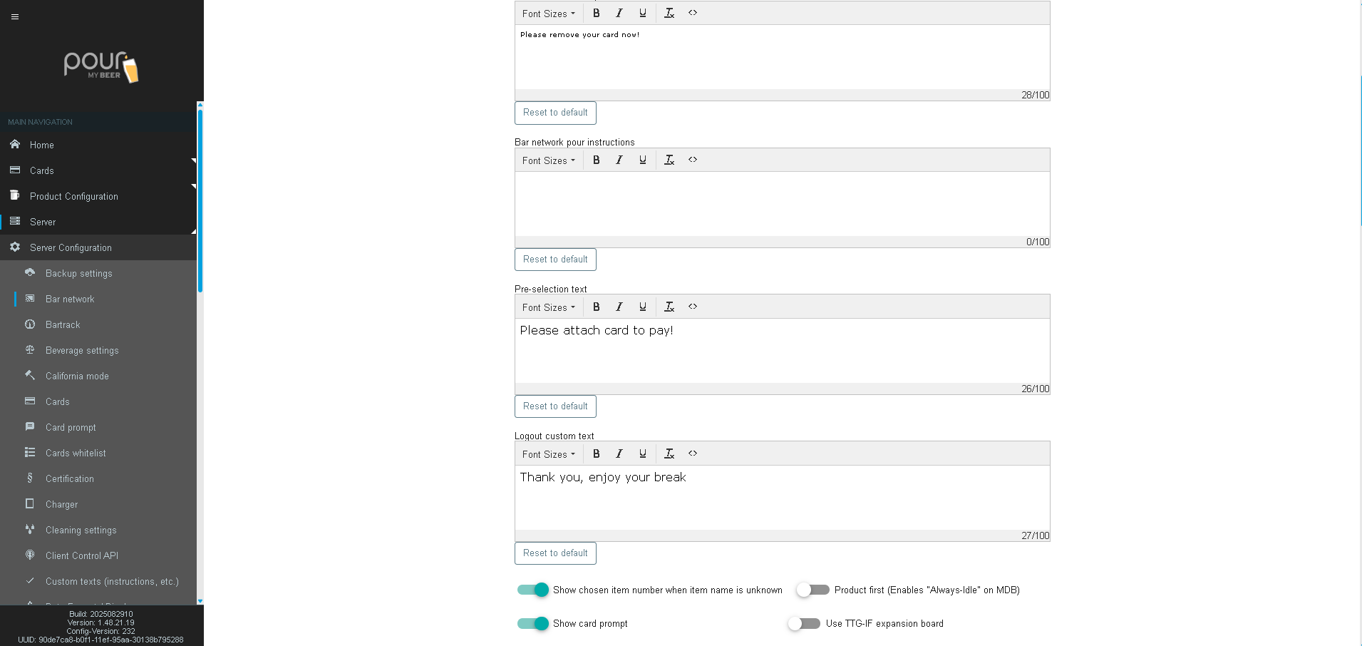
Task: Clear formatting in Logout custom text editor
Action: pos(669,453)
